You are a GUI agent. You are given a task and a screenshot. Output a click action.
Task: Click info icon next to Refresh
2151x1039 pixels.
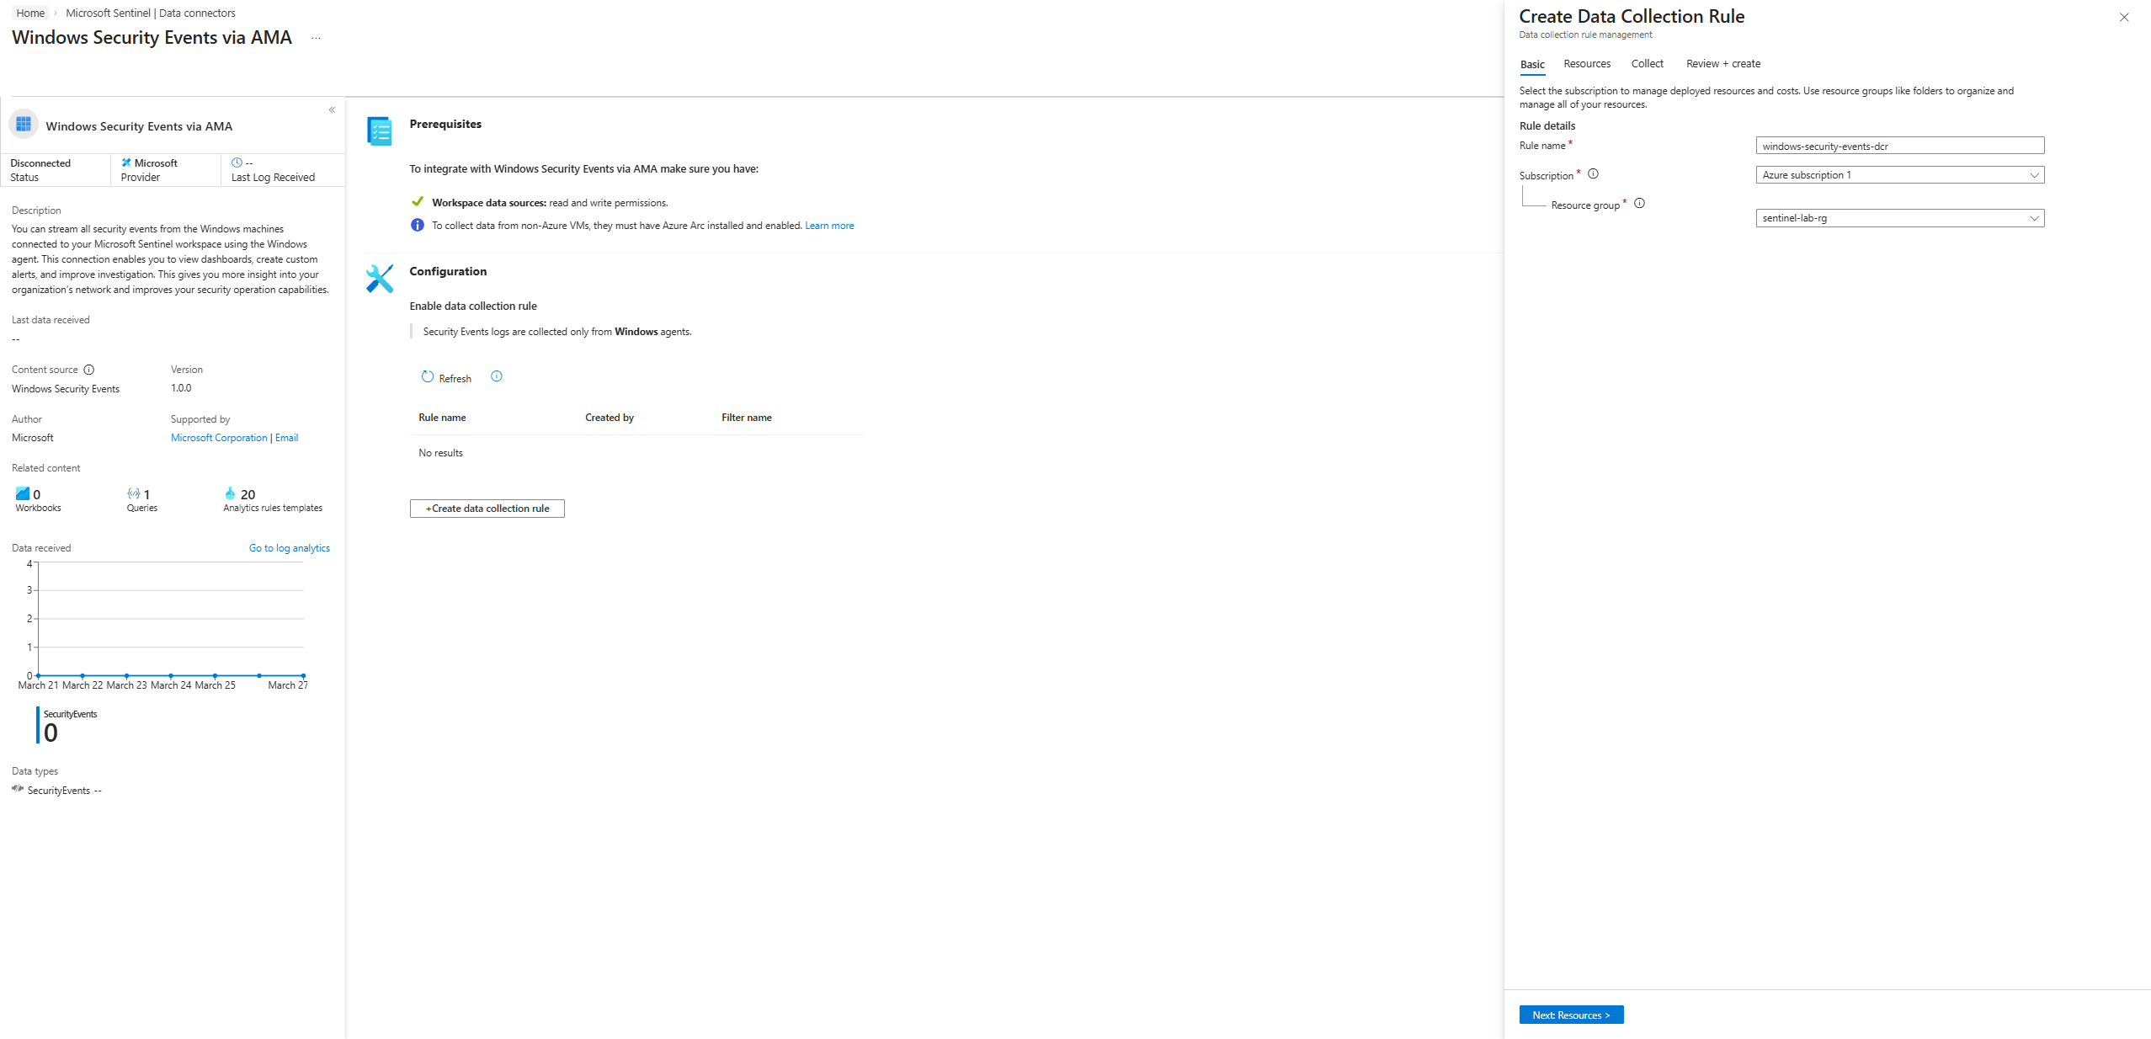(497, 376)
